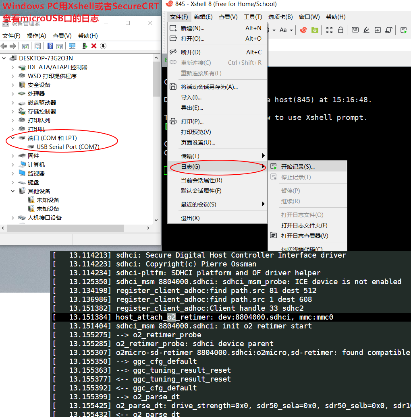Click the script scroll icon in Xshell toolbar
The width and height of the screenshot is (411, 417).
point(389,30)
